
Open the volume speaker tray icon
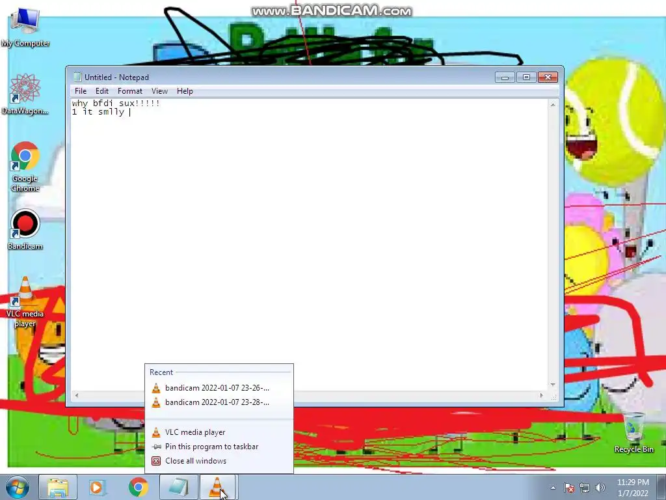point(600,488)
